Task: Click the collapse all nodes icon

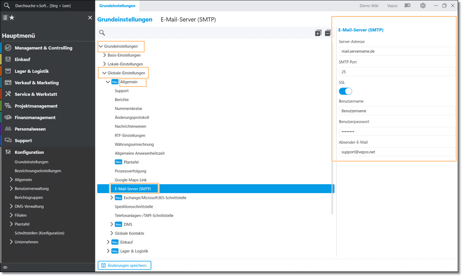Action: click(x=328, y=33)
